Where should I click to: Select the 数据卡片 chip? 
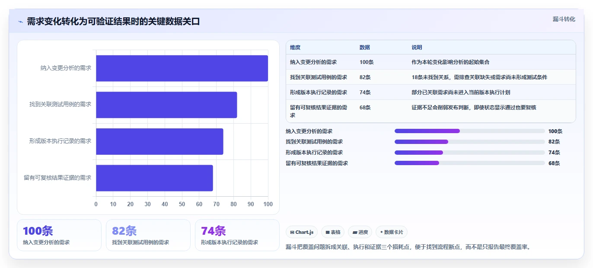tap(392, 232)
